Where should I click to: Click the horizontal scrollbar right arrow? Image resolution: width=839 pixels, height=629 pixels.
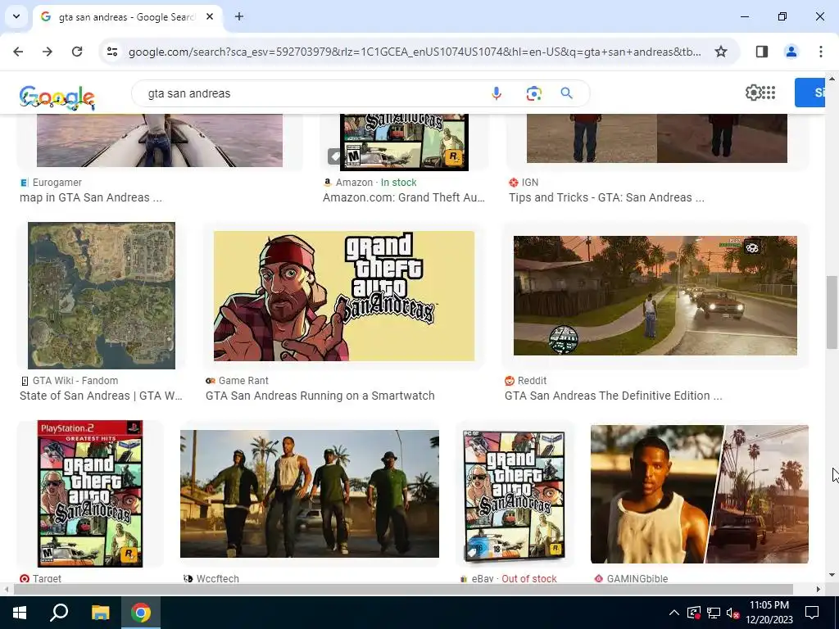pyautogui.click(x=818, y=589)
